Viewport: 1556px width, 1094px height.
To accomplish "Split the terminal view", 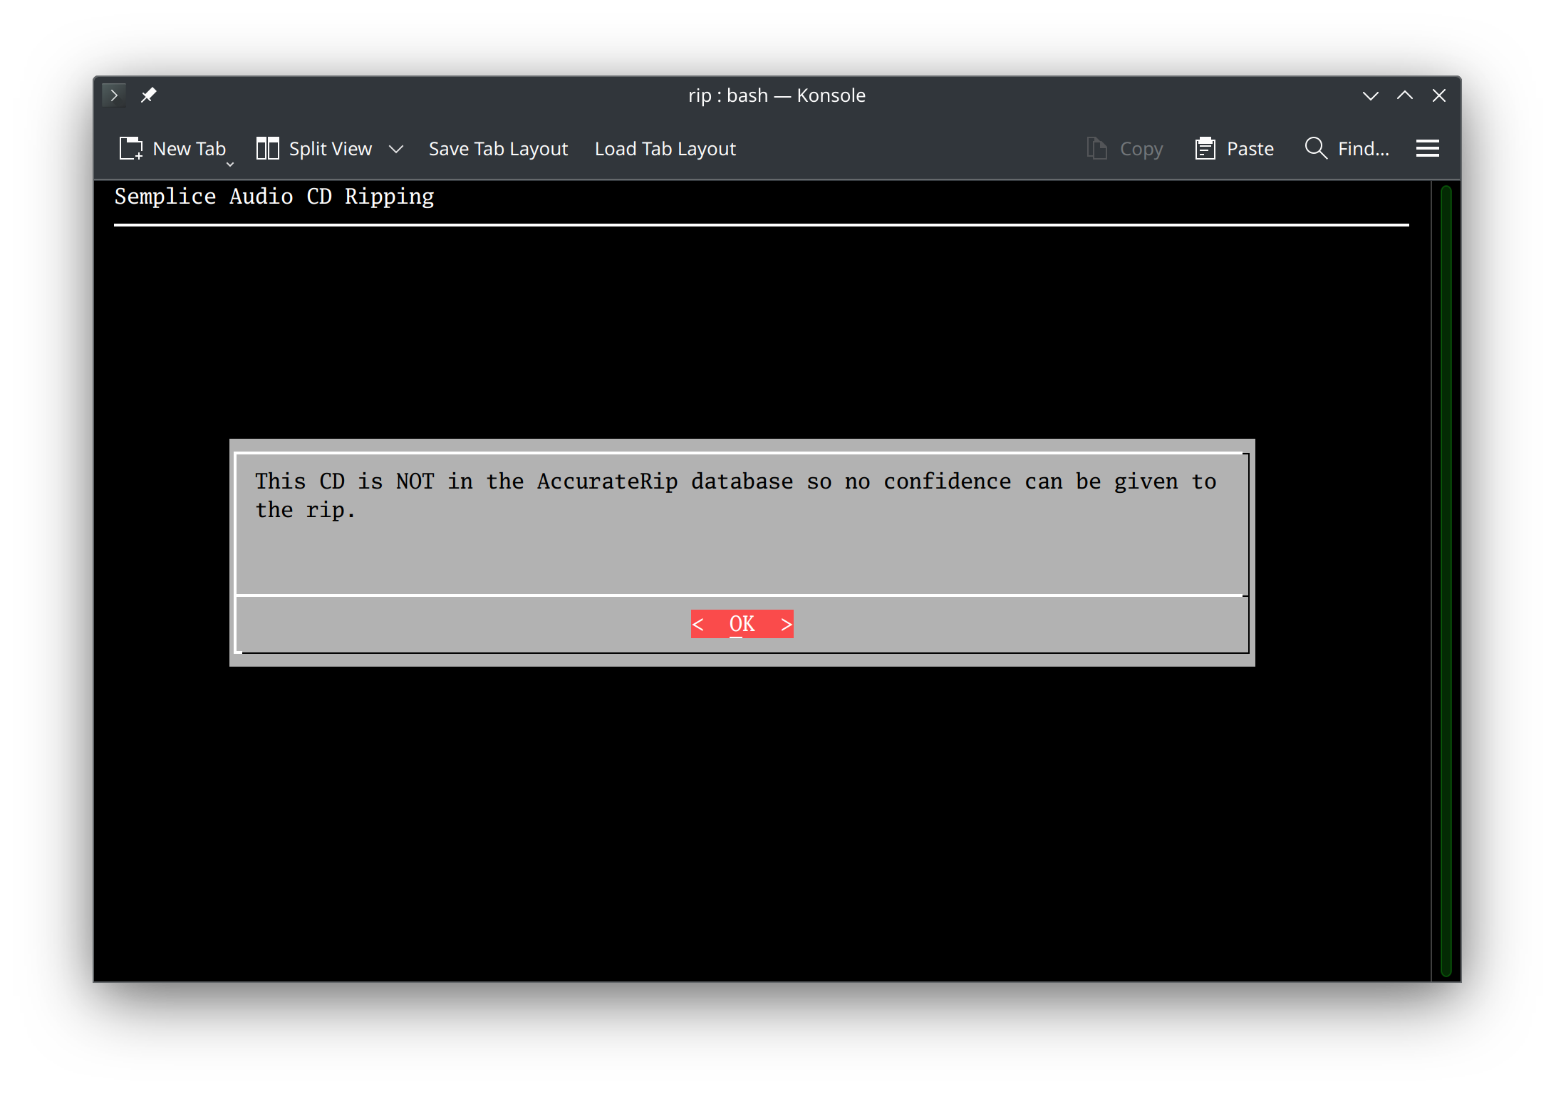I will click(313, 148).
